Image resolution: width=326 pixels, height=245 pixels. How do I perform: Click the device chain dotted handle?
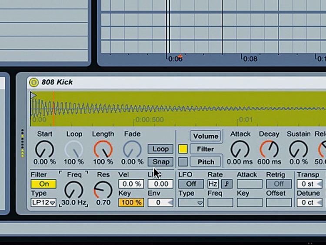coord(23,143)
